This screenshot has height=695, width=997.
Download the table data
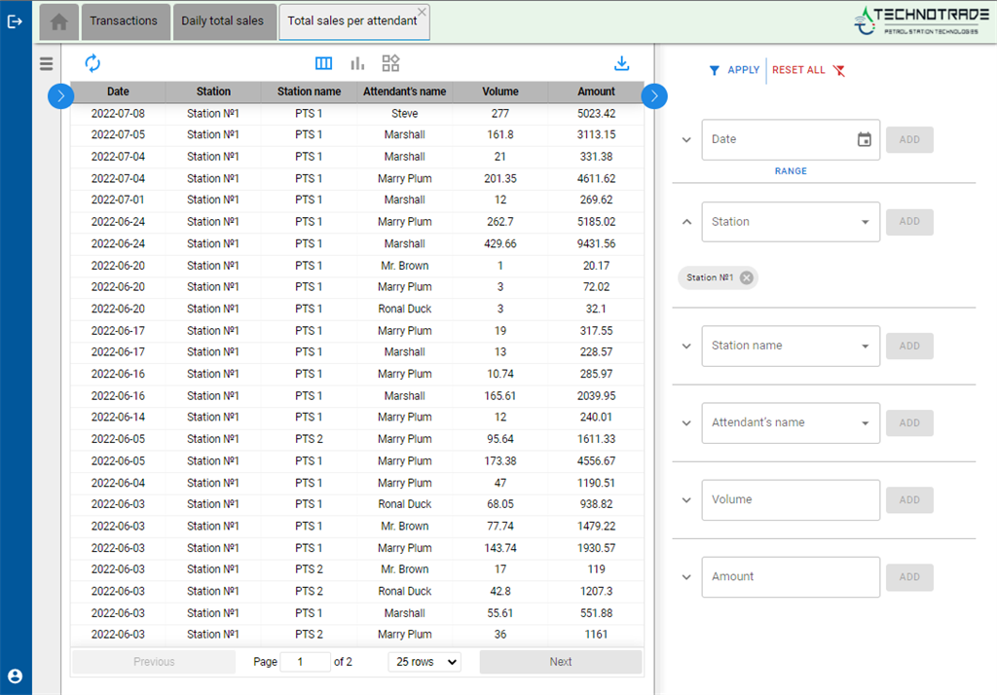621,62
